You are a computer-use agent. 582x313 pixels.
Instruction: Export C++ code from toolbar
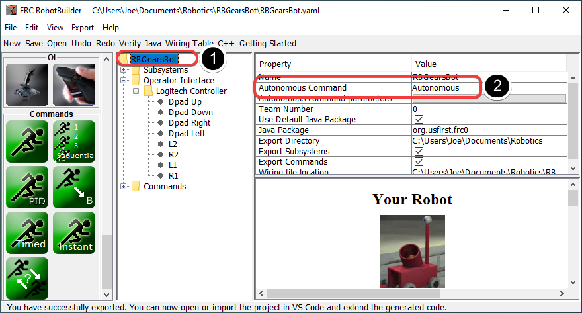click(226, 44)
